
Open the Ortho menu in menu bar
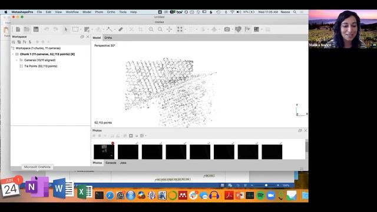111,12
